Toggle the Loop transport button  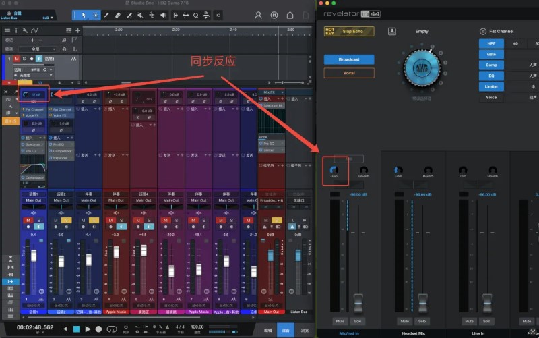111,329
